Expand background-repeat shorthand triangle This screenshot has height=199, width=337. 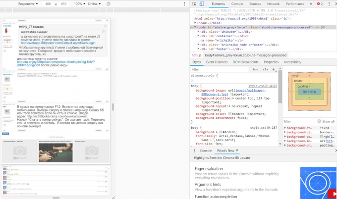pos(229,106)
